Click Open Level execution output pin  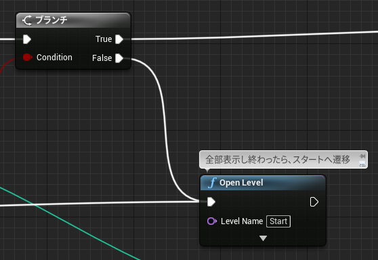tap(314, 202)
